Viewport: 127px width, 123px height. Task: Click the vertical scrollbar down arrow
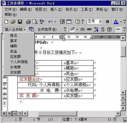click(123, 92)
